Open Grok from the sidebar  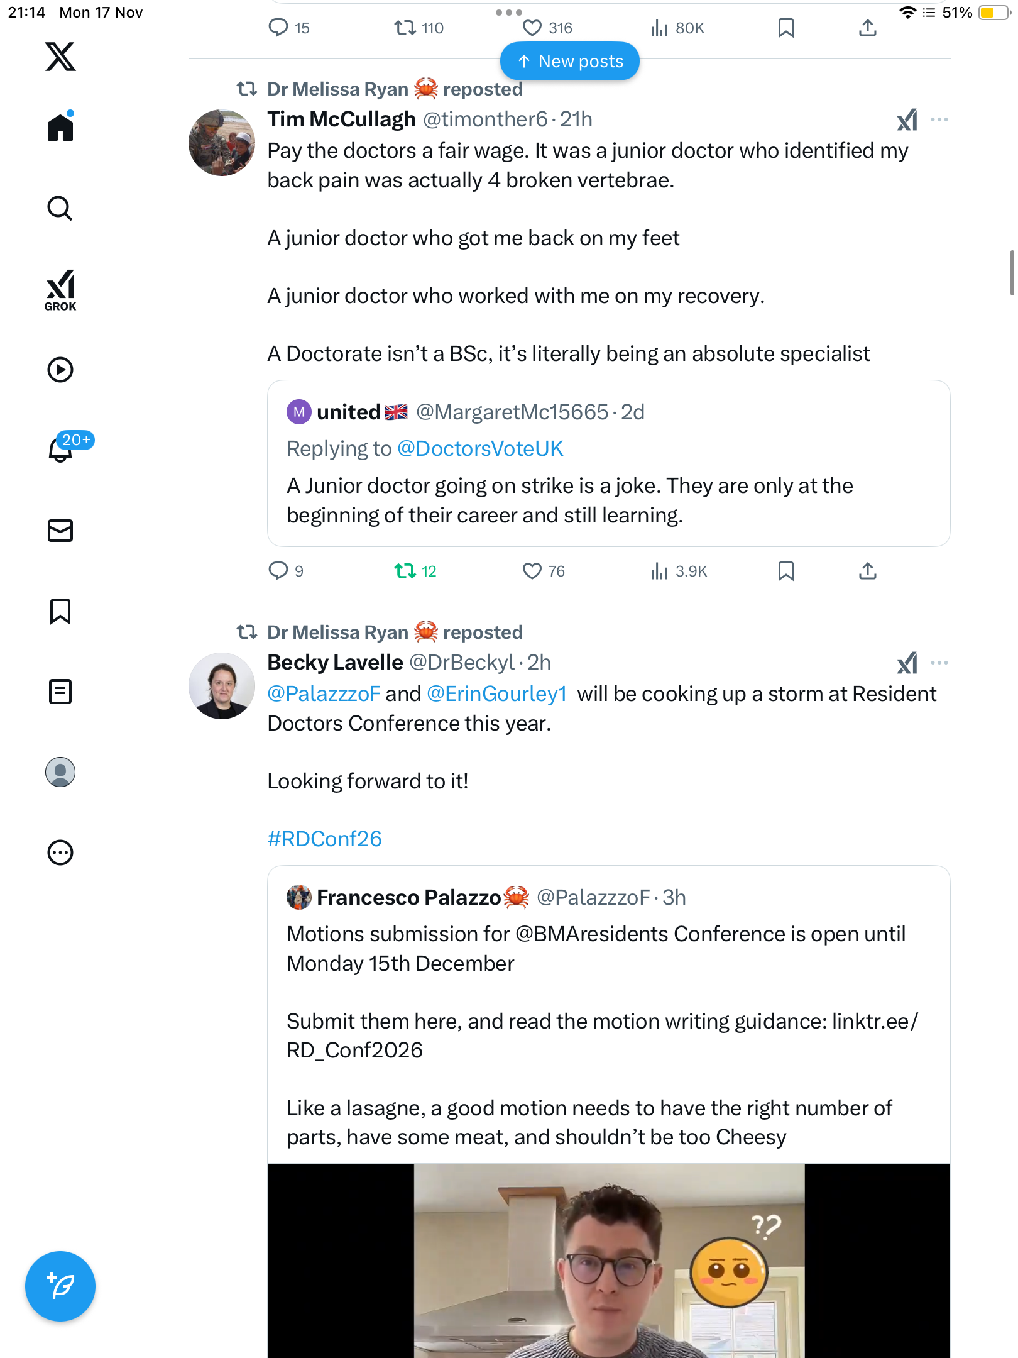(60, 290)
